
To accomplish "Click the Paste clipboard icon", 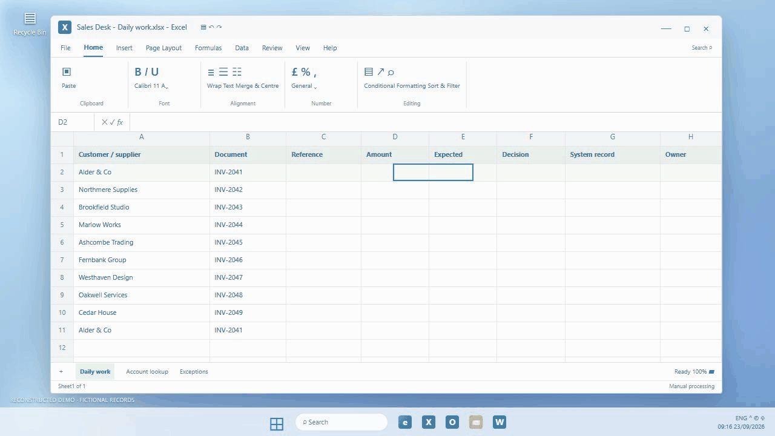I will pyautogui.click(x=67, y=72).
